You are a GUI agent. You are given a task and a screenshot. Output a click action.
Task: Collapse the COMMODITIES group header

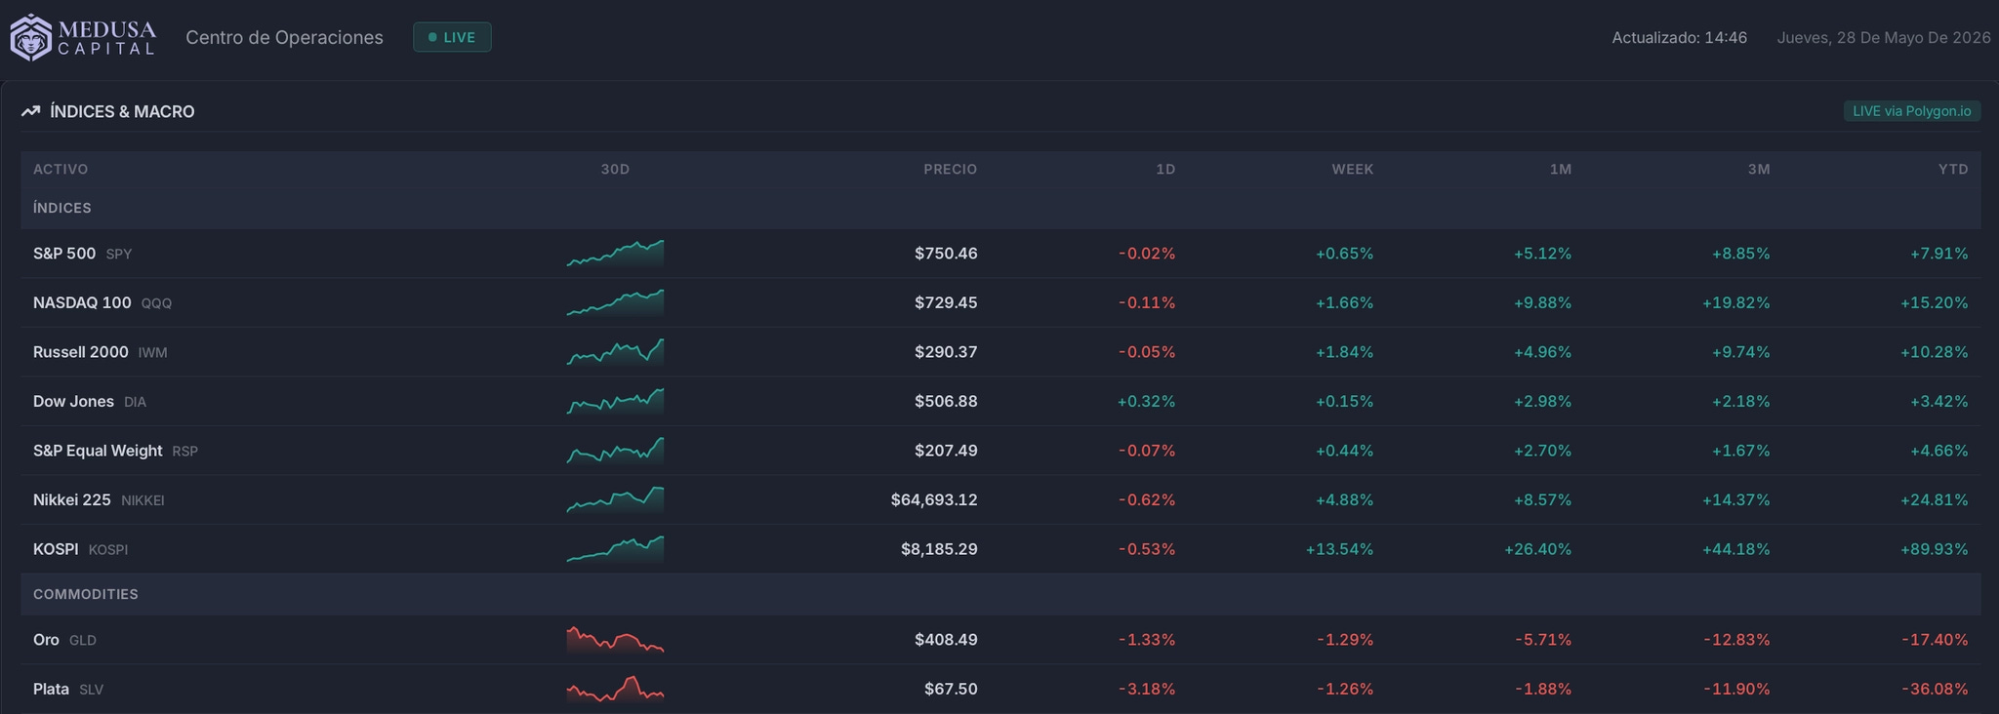coord(1000,594)
